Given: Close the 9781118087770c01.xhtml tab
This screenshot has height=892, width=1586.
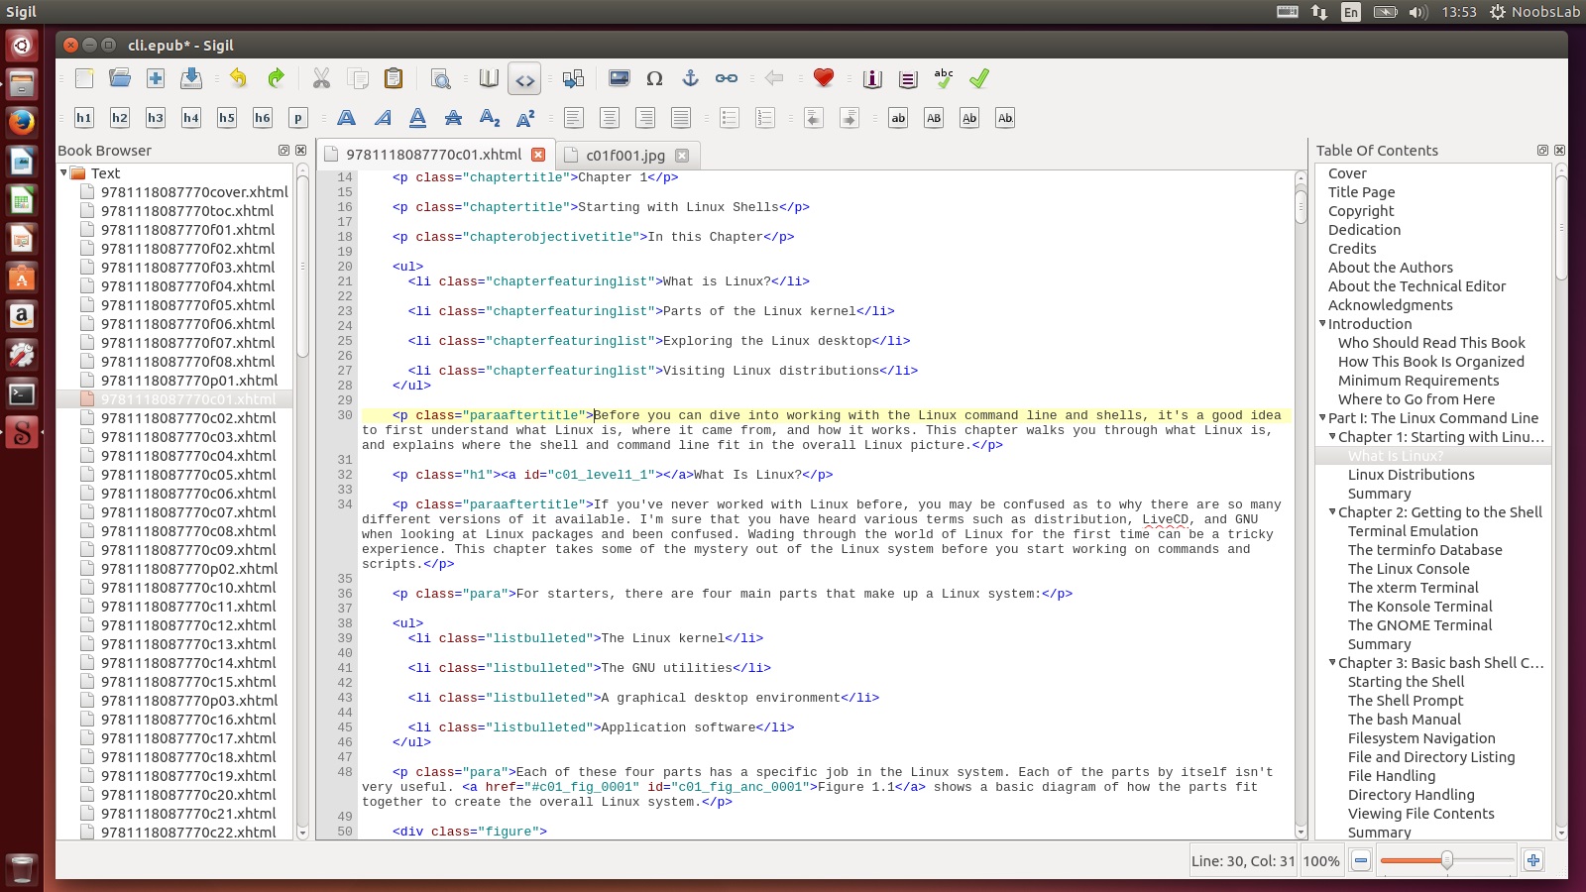Looking at the screenshot, I should 538,155.
